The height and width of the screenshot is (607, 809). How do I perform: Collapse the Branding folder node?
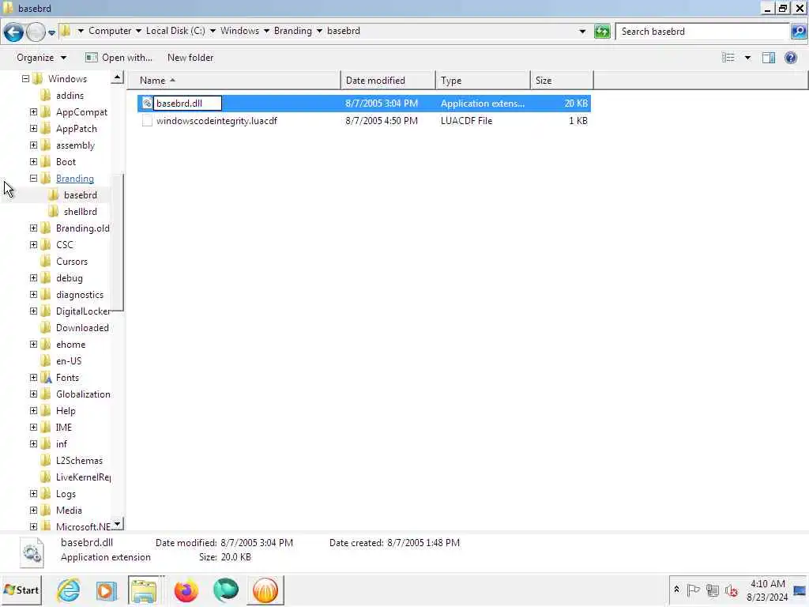click(33, 178)
